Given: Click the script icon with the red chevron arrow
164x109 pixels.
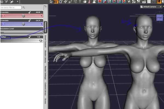Looking at the screenshot, I should coord(124,2).
